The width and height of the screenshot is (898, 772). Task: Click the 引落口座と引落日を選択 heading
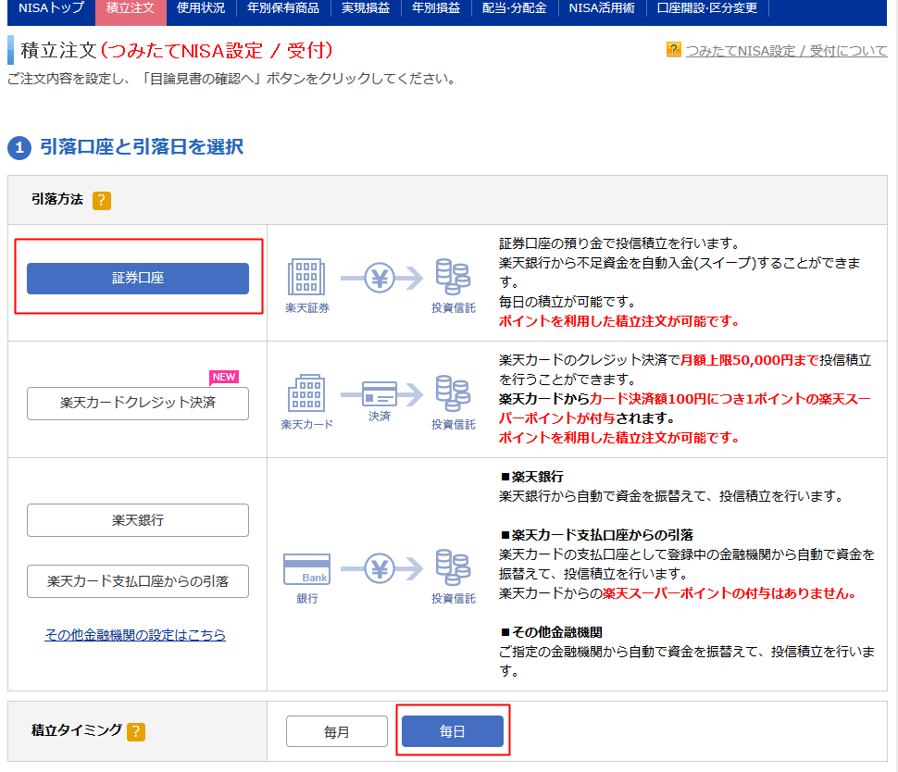point(142,147)
